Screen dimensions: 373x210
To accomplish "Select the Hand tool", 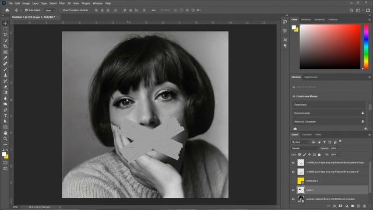I will click(5, 133).
